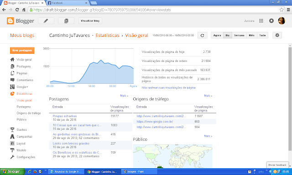The height and width of the screenshot is (175, 292).
Task: Open Visão geral sub-item under Estatísticas
Action: (24, 100)
